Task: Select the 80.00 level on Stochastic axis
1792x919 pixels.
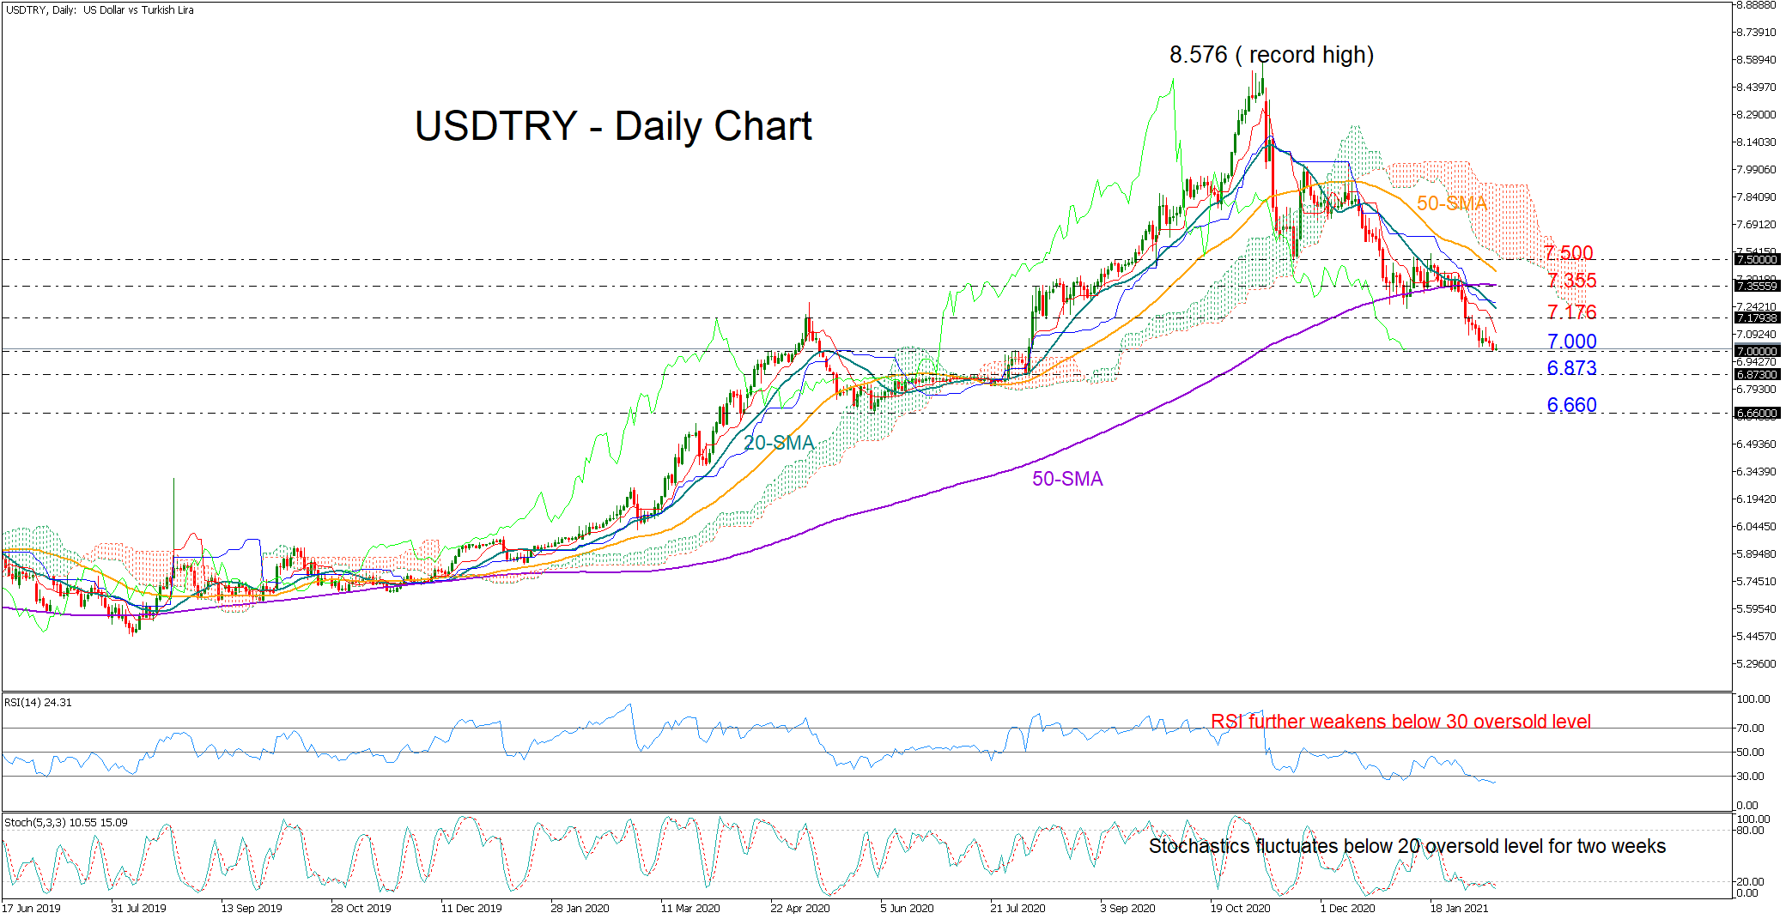Action: tap(1750, 831)
